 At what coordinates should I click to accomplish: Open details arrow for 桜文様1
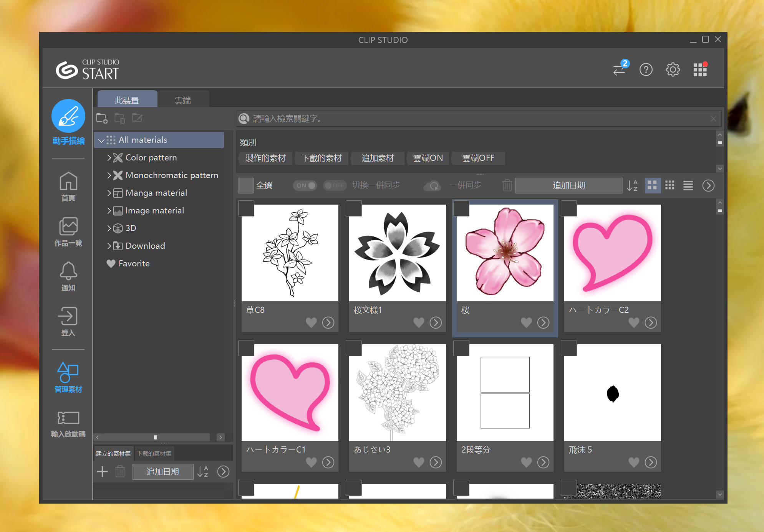point(436,322)
